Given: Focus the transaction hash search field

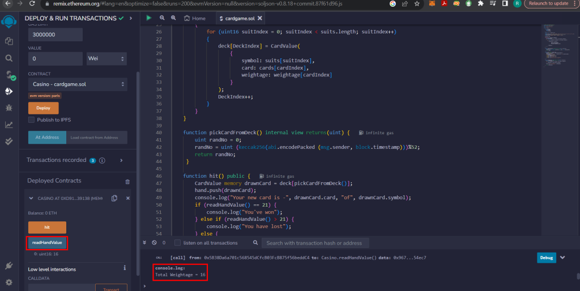Looking at the screenshot, I should pos(315,243).
